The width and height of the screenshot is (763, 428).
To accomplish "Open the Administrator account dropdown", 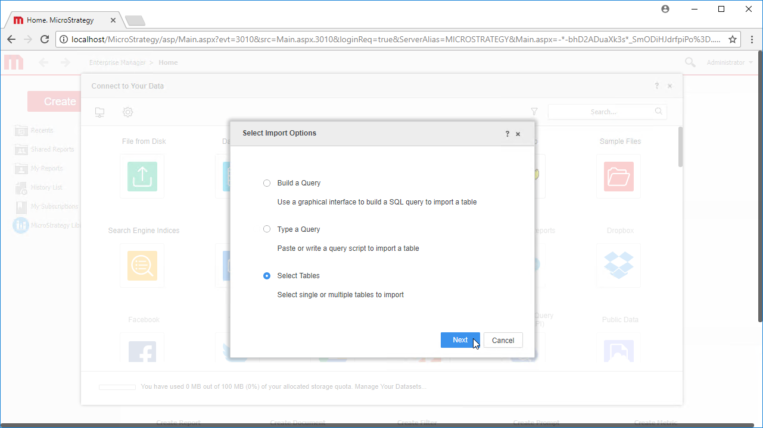I will pos(729,62).
